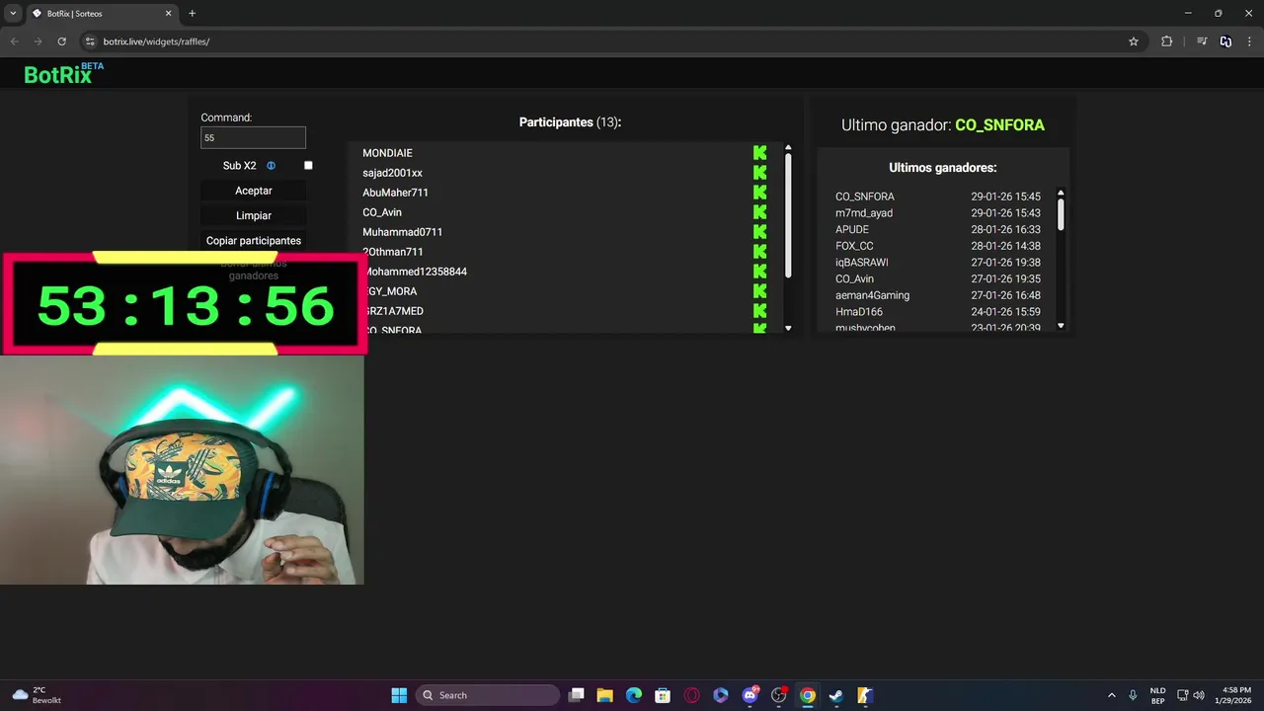This screenshot has height=711, width=1264.
Task: Click participant name MONDIAIE
Action: [x=387, y=153]
